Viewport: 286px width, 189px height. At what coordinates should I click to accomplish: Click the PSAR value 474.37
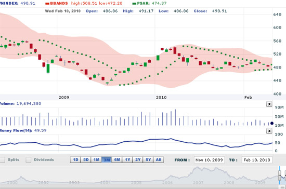point(159,3)
